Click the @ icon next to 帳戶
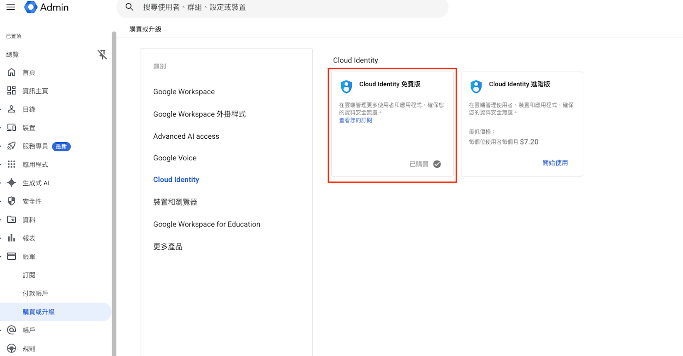Screen dimensions: 683x356 pyautogui.click(x=12, y=330)
